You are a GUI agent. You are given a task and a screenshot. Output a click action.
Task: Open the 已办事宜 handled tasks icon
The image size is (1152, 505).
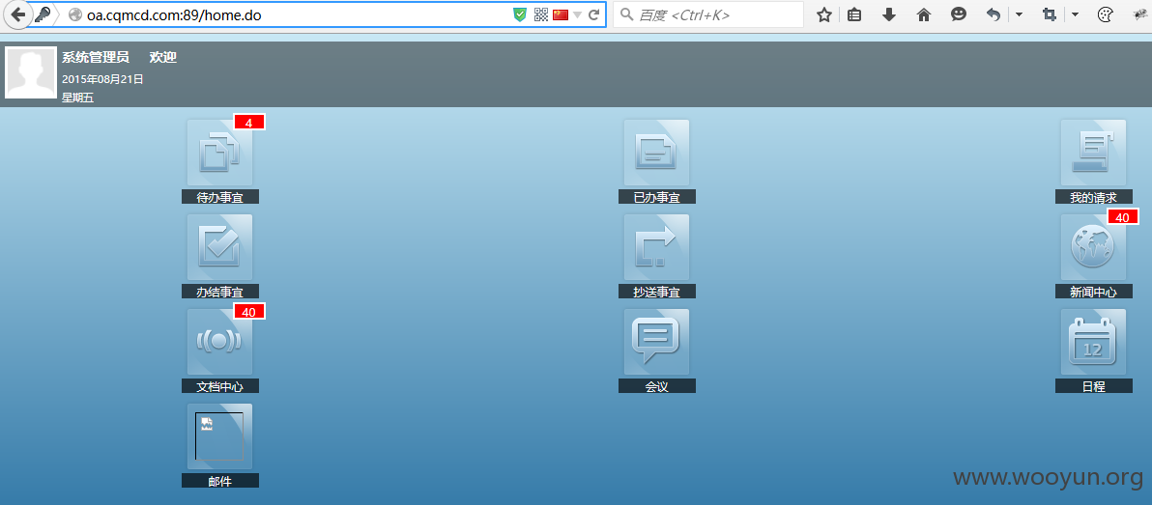[x=657, y=152]
